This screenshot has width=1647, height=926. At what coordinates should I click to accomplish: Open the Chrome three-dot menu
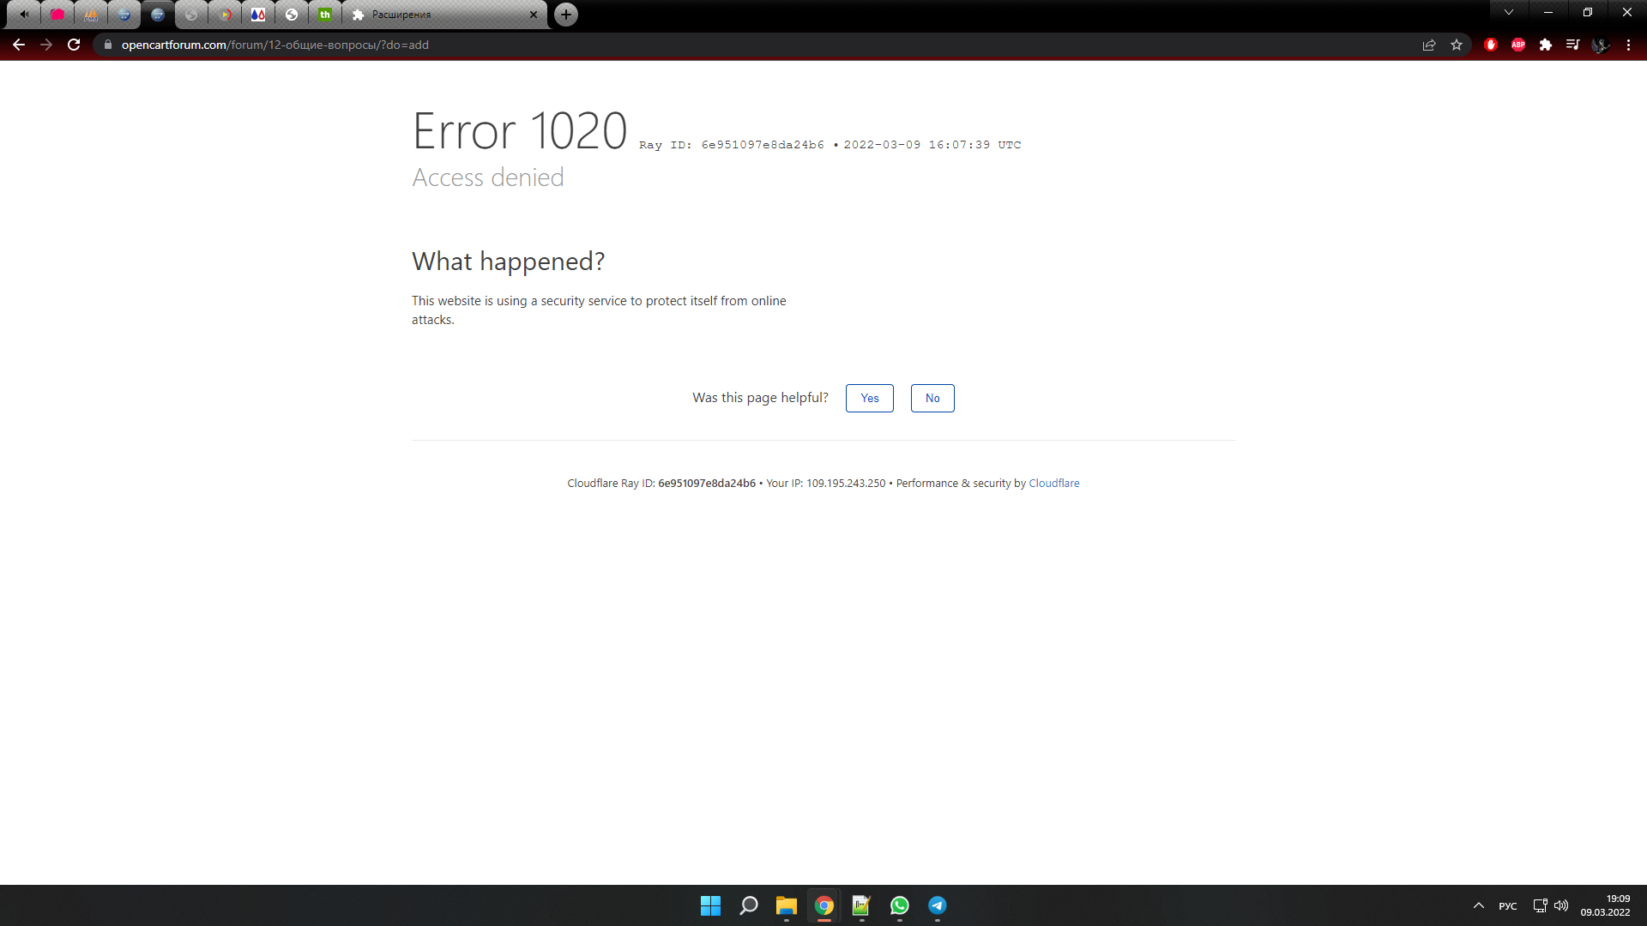1628,45
